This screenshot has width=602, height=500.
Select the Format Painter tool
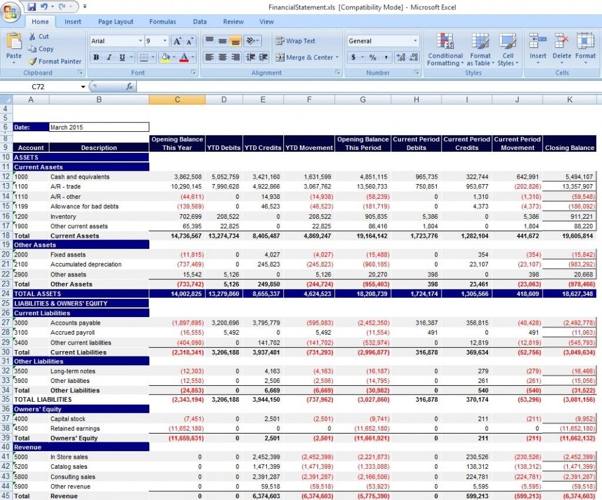[x=55, y=61]
